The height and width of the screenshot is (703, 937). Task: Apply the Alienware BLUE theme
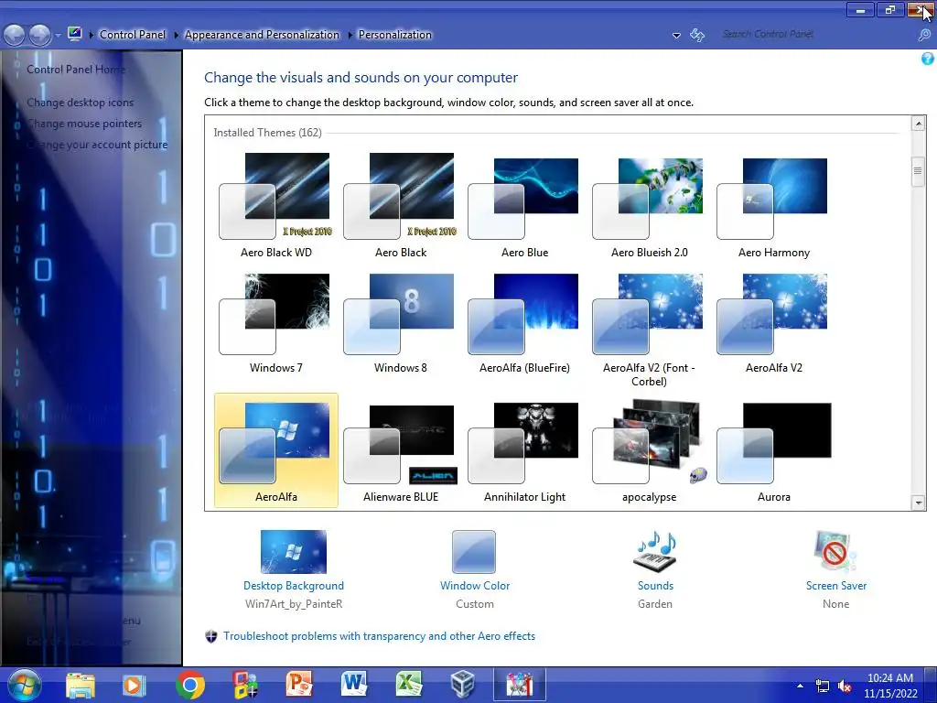401,452
